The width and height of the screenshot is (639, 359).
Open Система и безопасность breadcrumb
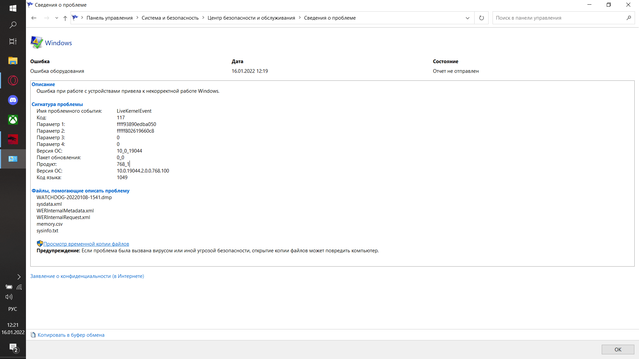[170, 18]
